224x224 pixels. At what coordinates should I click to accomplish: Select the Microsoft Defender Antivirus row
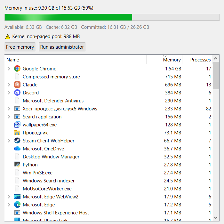[x=108, y=101]
